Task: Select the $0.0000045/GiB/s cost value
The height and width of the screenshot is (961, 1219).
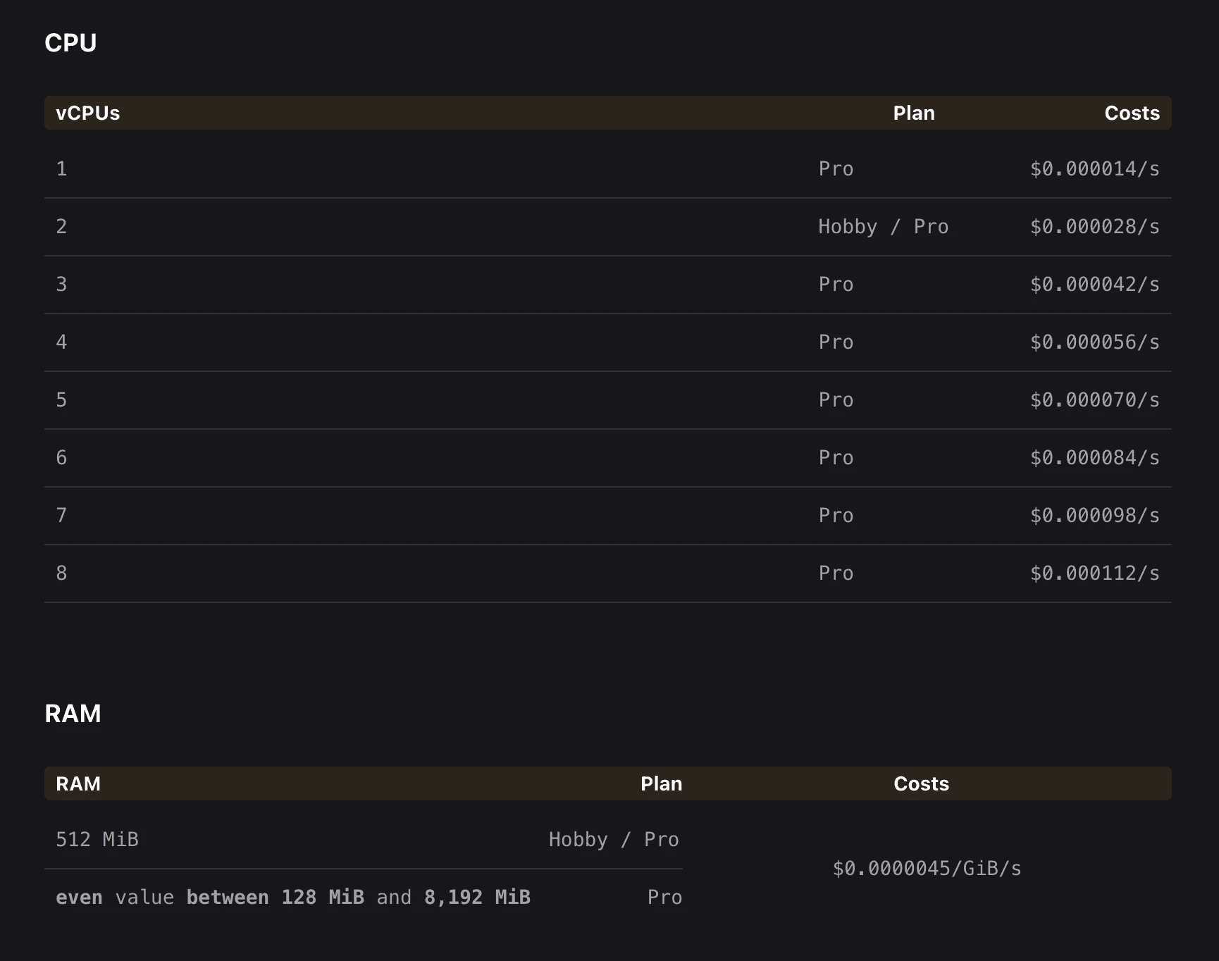Action: click(x=927, y=869)
